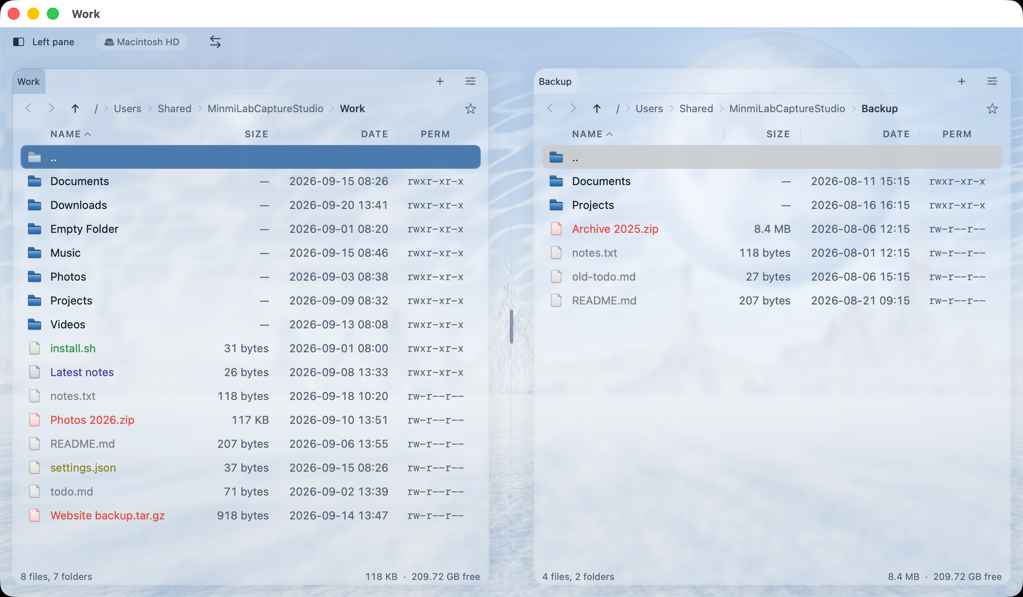Go forward in the Backup pane

[573, 108]
